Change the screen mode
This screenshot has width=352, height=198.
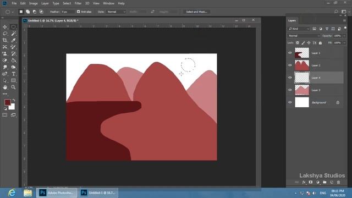[13, 115]
